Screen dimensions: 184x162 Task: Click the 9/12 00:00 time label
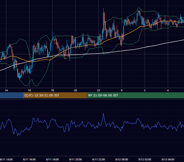(122, 159)
